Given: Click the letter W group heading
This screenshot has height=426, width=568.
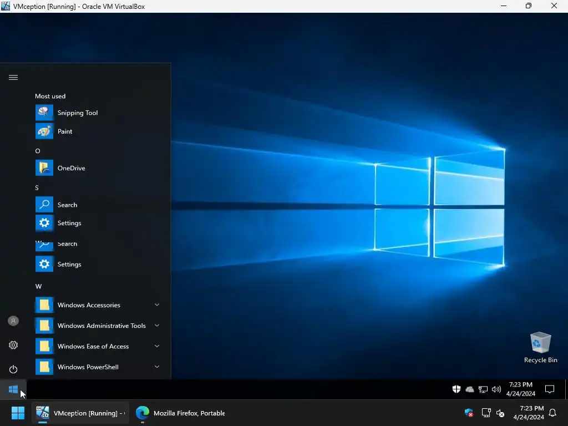Looking at the screenshot, I should [38, 287].
